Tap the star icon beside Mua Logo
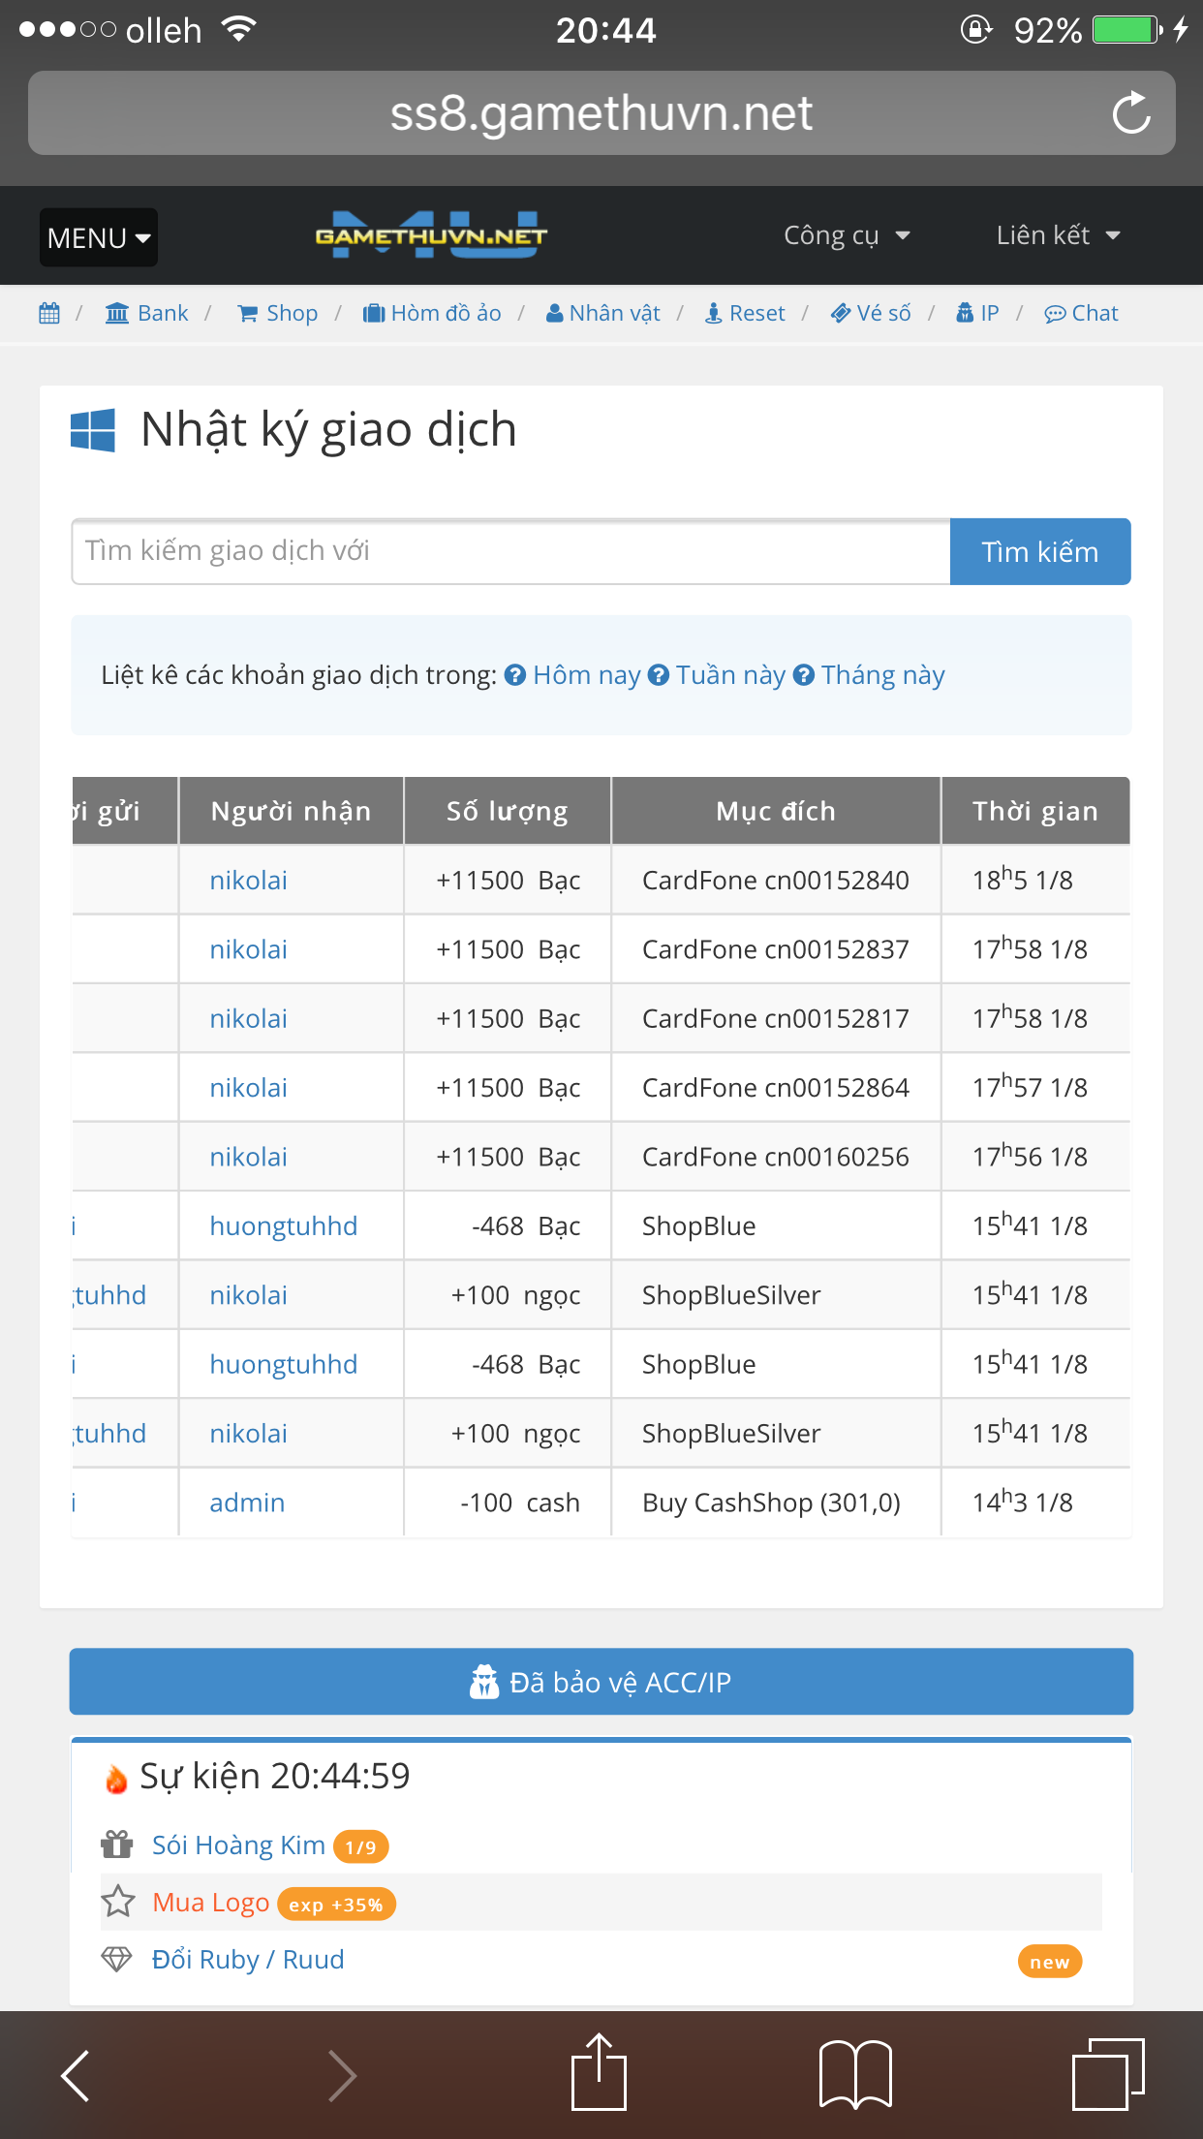The image size is (1203, 2139). tap(118, 1902)
